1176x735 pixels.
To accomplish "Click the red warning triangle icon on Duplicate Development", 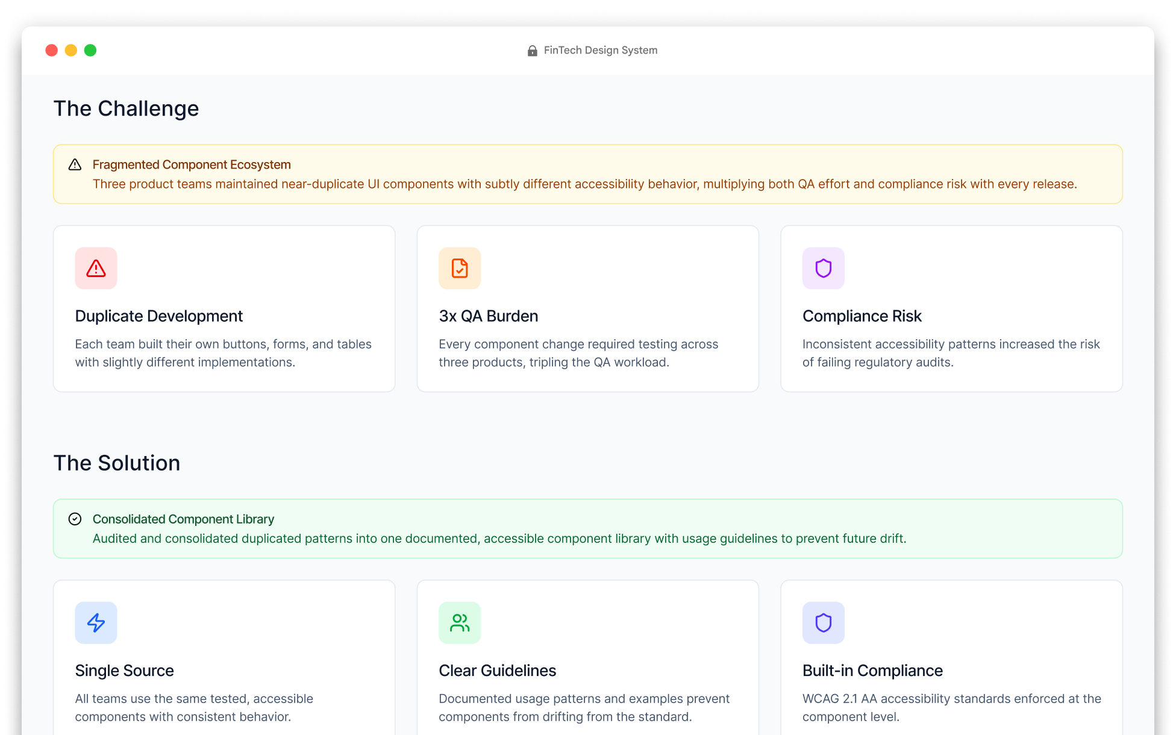I will pos(96,268).
